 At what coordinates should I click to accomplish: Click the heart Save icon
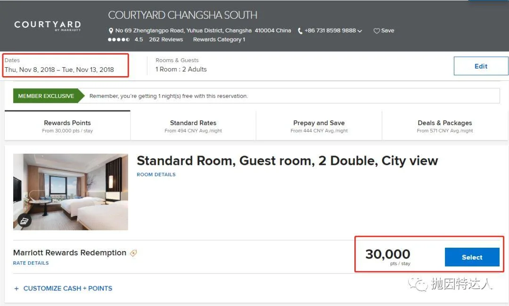pyautogui.click(x=377, y=31)
